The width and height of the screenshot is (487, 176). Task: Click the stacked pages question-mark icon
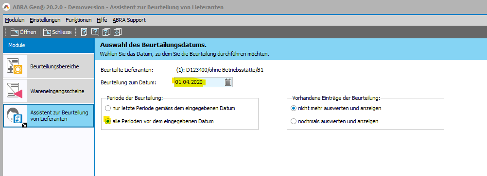tap(106, 32)
